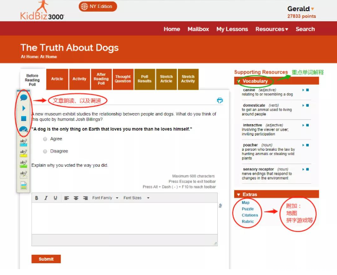Image resolution: width=337 pixels, height=275 pixels.
Task: Select the Agree radio button
Action: [x=45, y=139]
